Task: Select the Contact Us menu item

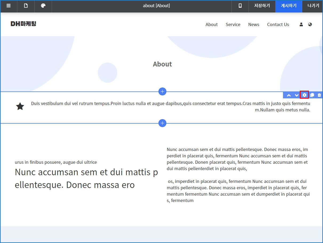Action: 278,24
